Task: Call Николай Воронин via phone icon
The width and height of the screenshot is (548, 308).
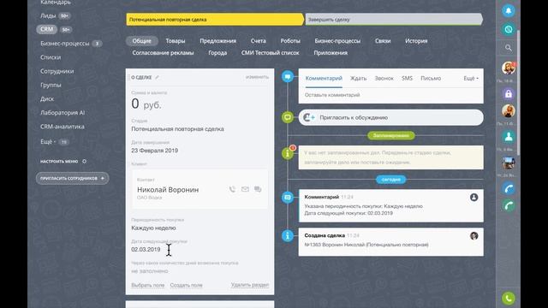Action: point(232,189)
